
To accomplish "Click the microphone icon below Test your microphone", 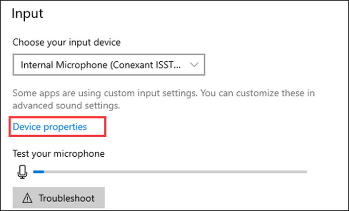I will pyautogui.click(x=22, y=172).
